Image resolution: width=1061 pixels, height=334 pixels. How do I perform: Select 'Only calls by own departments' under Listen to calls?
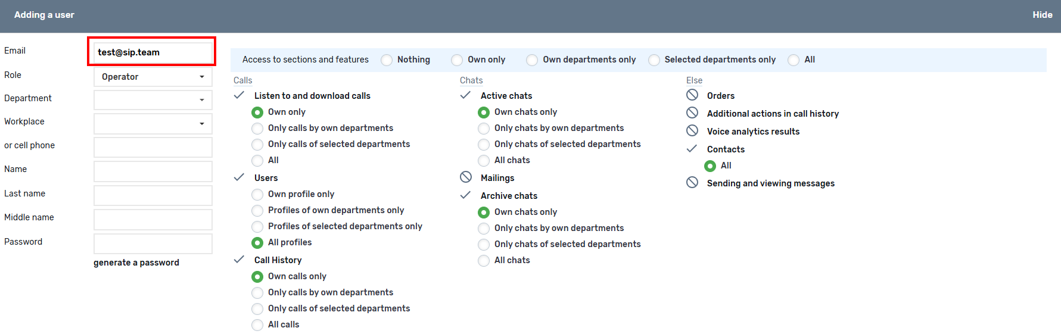click(x=257, y=129)
